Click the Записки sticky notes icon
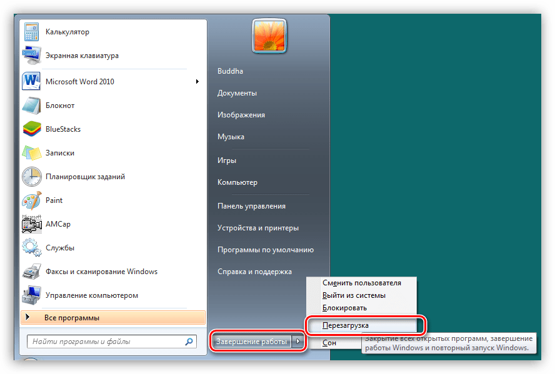The image size is (555, 374). click(x=31, y=153)
